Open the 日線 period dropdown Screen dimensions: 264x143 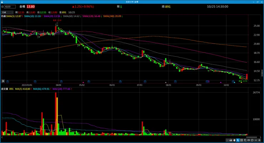coord(7,12)
